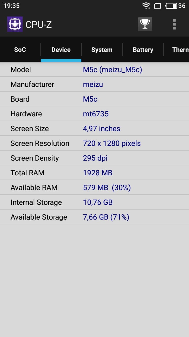Screen dimensions: 189x337
Task: Switch to the SoC tab
Action: [x=20, y=50]
